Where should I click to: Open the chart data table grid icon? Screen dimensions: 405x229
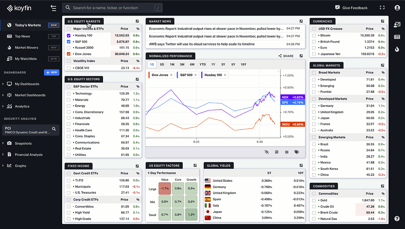coord(287,152)
